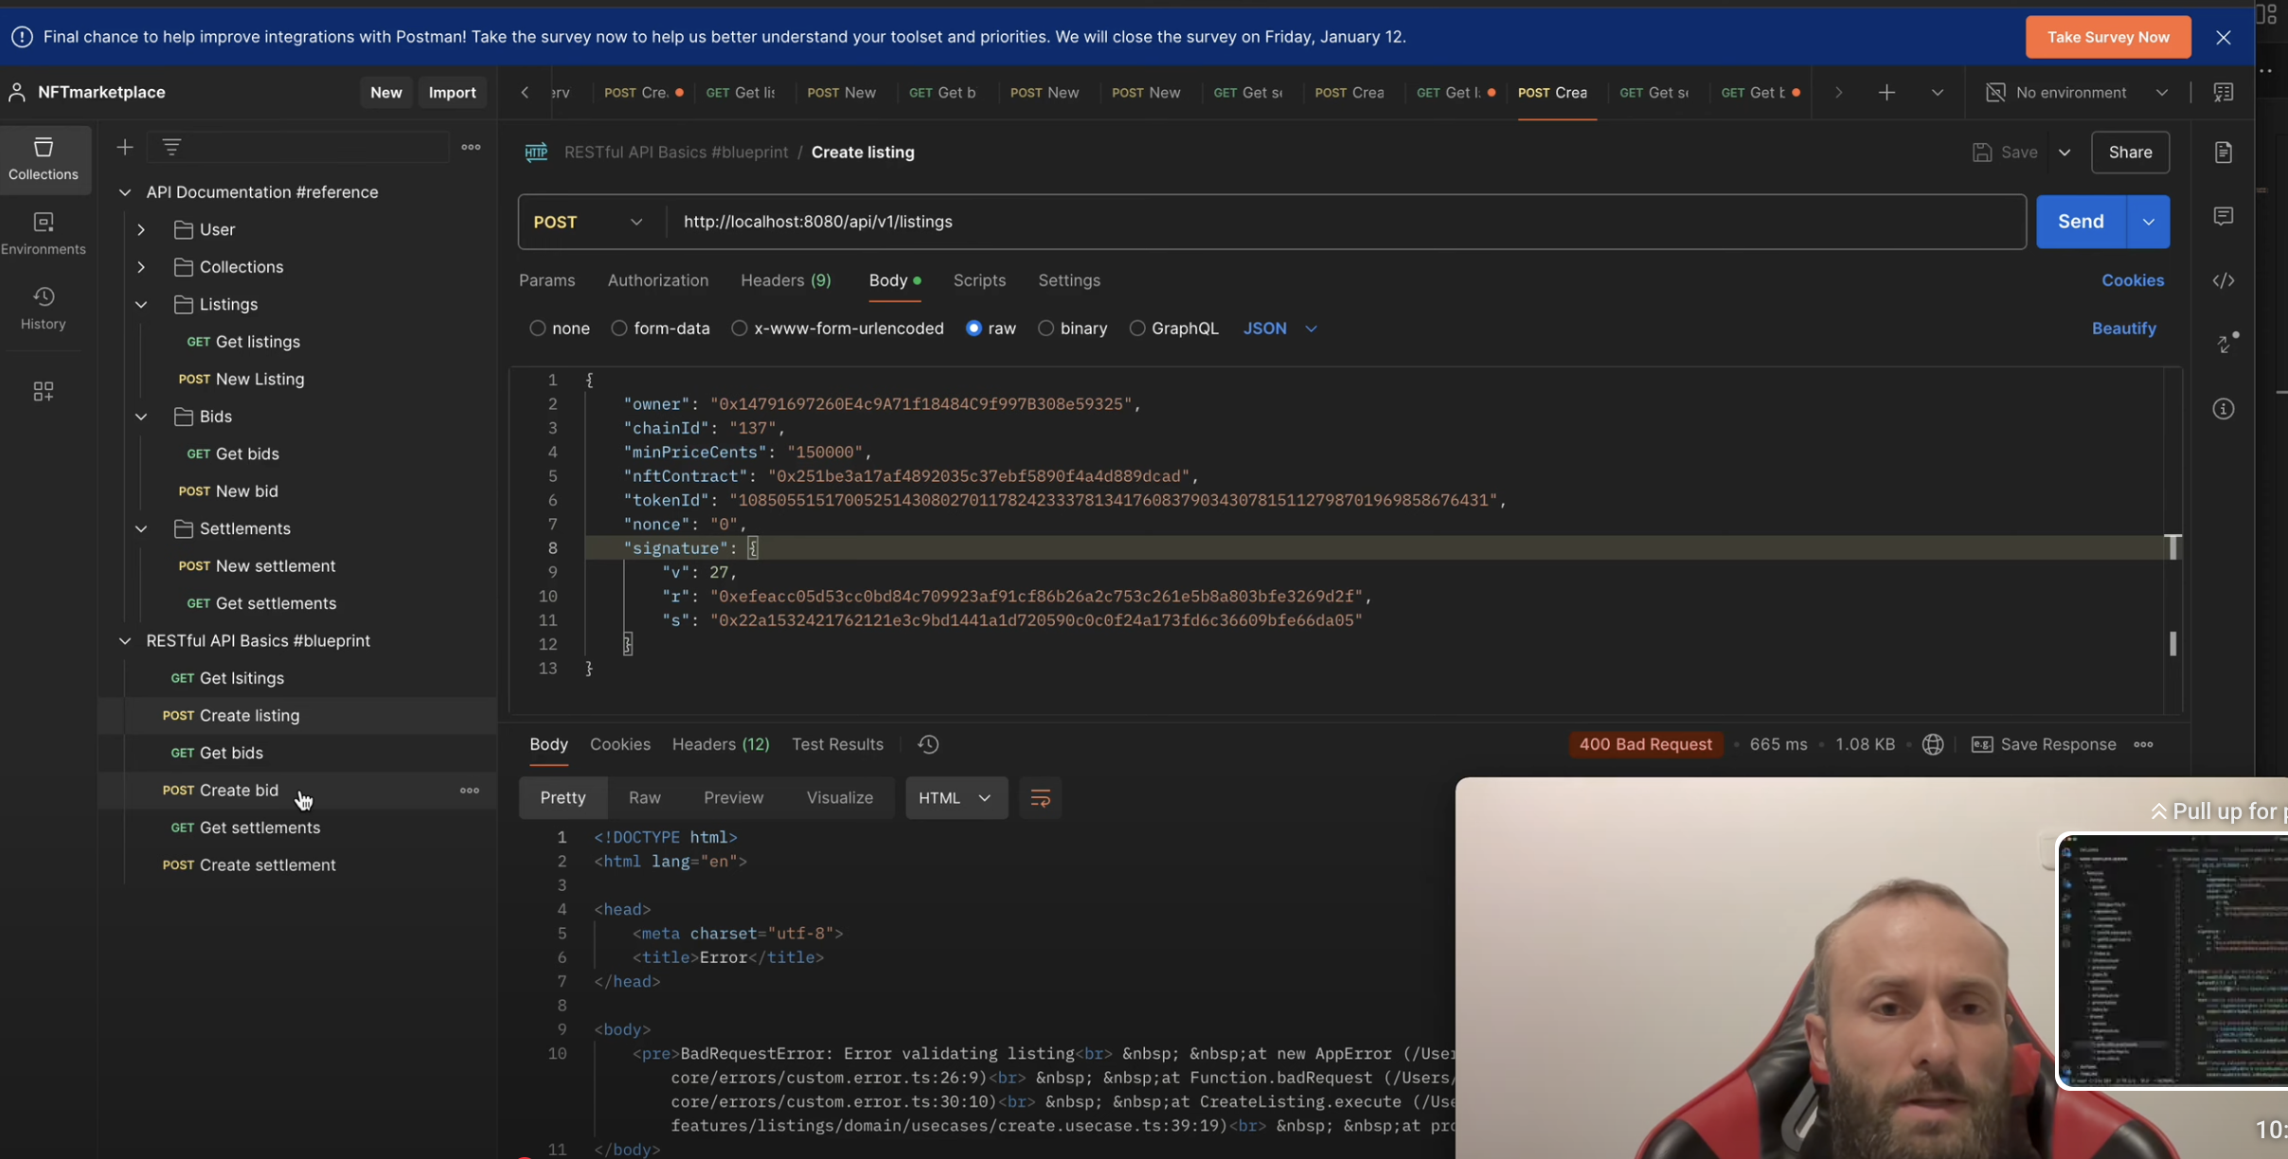Switch to the Authorization tab

pyautogui.click(x=657, y=280)
